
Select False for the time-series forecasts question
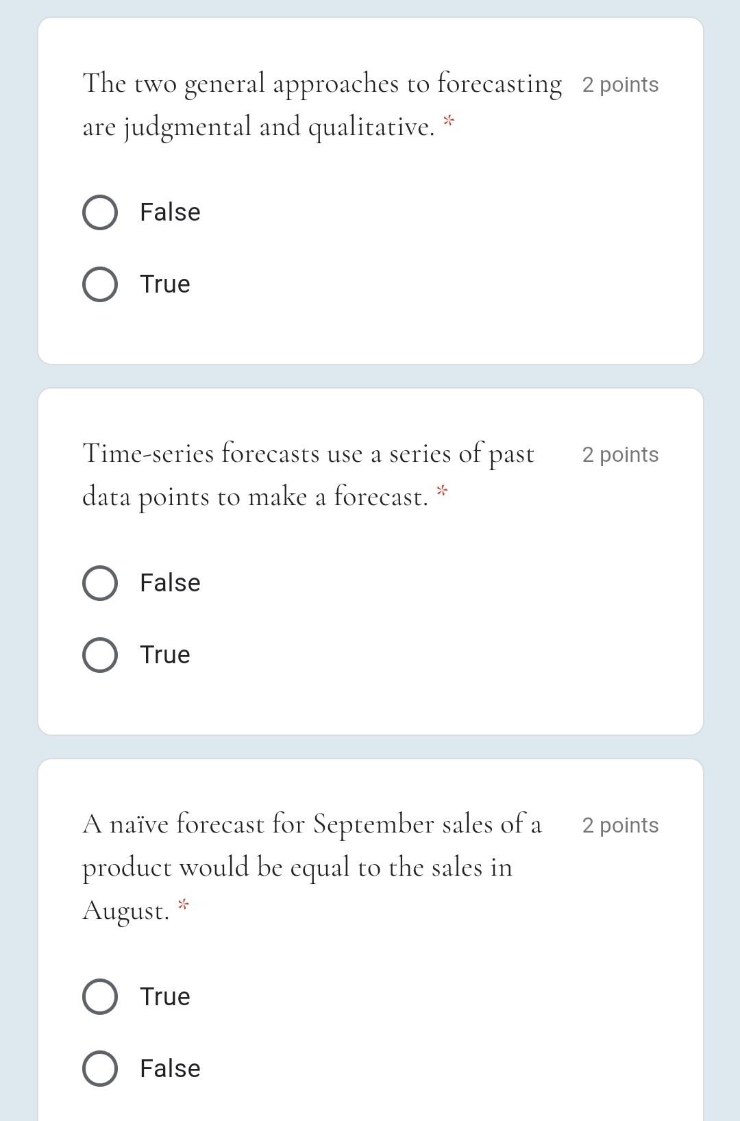(99, 583)
